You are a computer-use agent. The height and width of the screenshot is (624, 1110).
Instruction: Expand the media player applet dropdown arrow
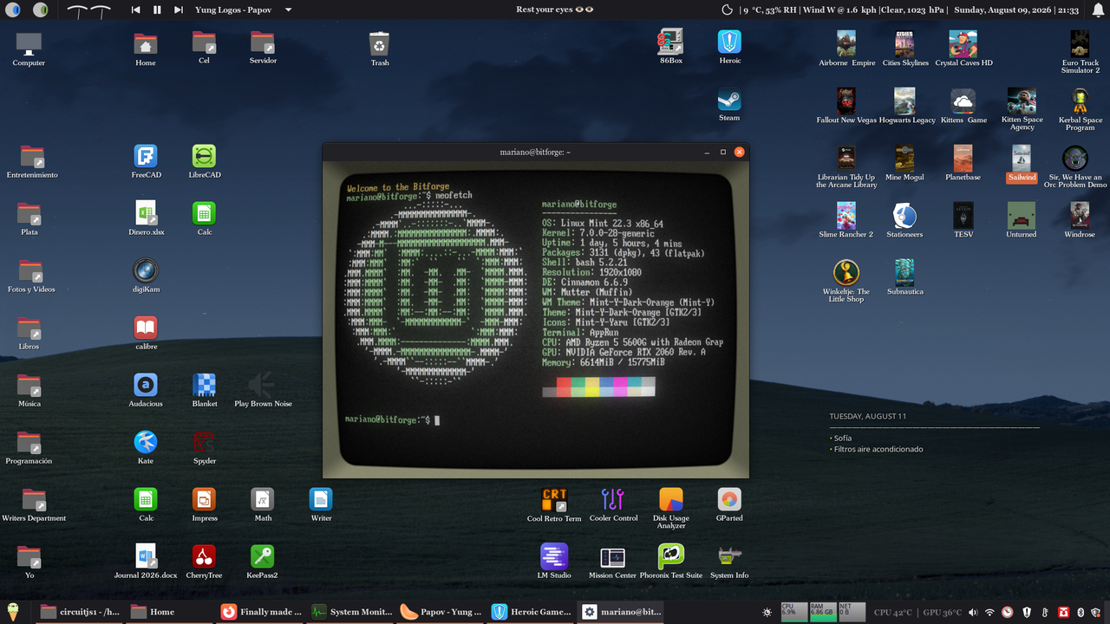pos(288,10)
